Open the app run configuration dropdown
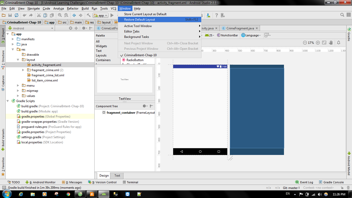The image size is (352, 198). [x=101, y=15]
